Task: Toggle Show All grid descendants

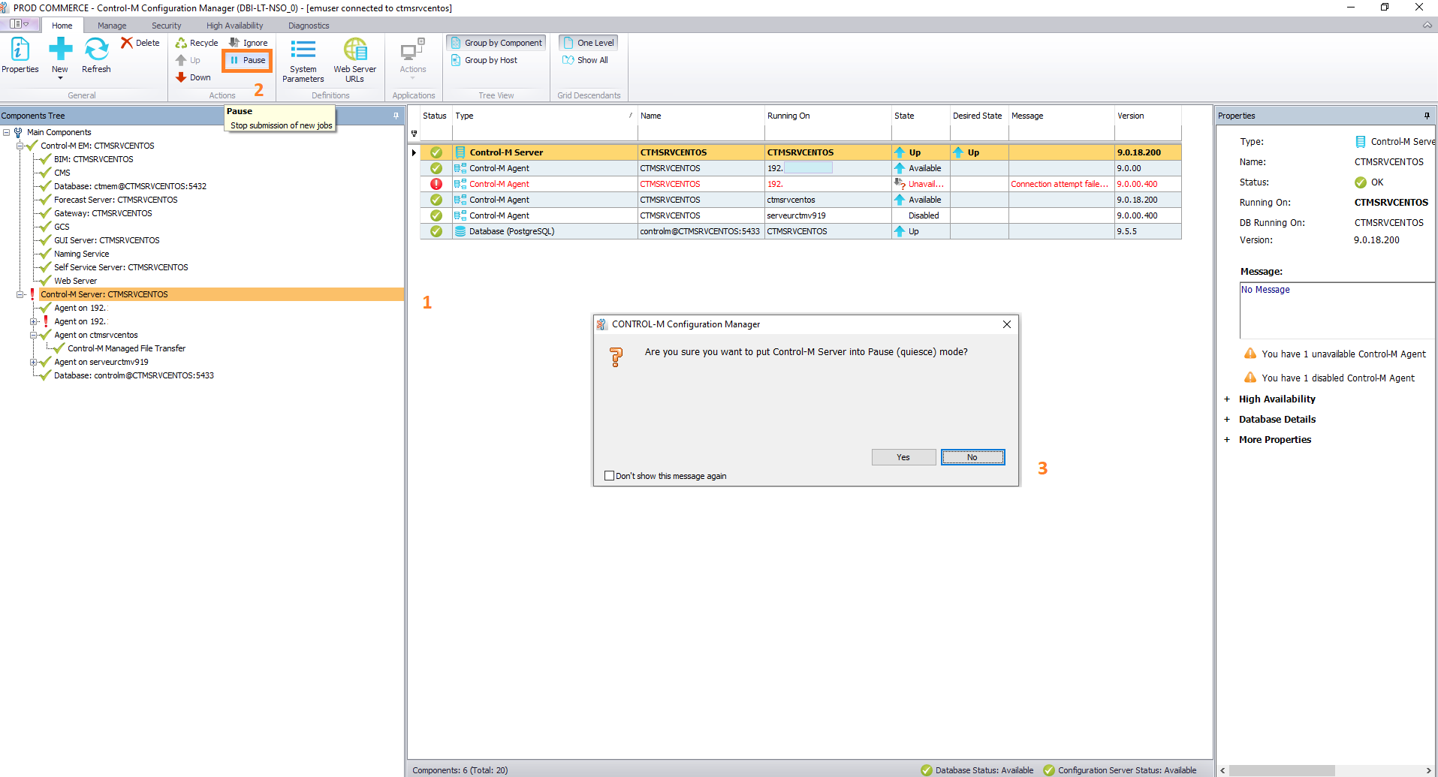Action: tap(585, 60)
